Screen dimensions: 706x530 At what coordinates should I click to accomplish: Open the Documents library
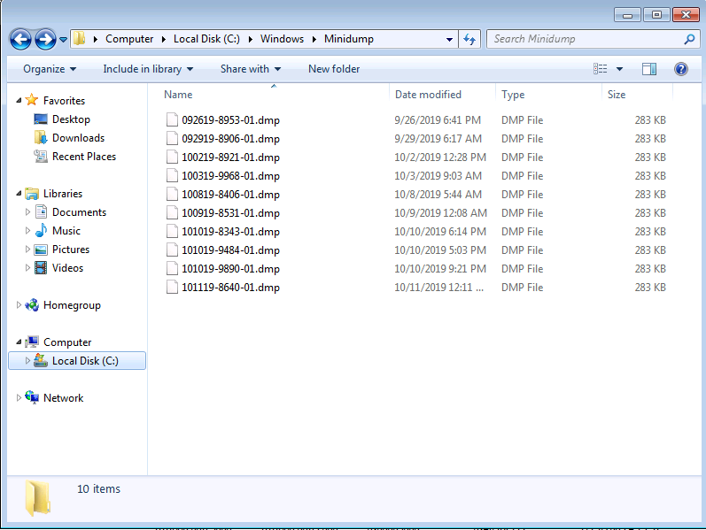[79, 211]
